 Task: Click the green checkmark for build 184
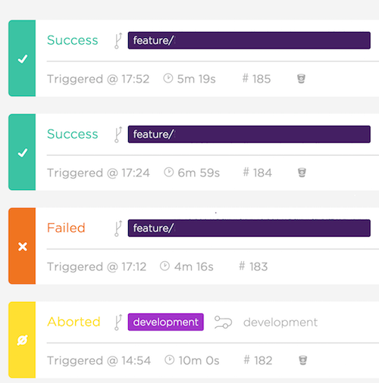tap(23, 153)
